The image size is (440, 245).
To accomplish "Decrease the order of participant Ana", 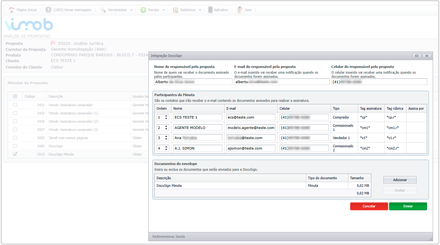I will click(x=166, y=139).
